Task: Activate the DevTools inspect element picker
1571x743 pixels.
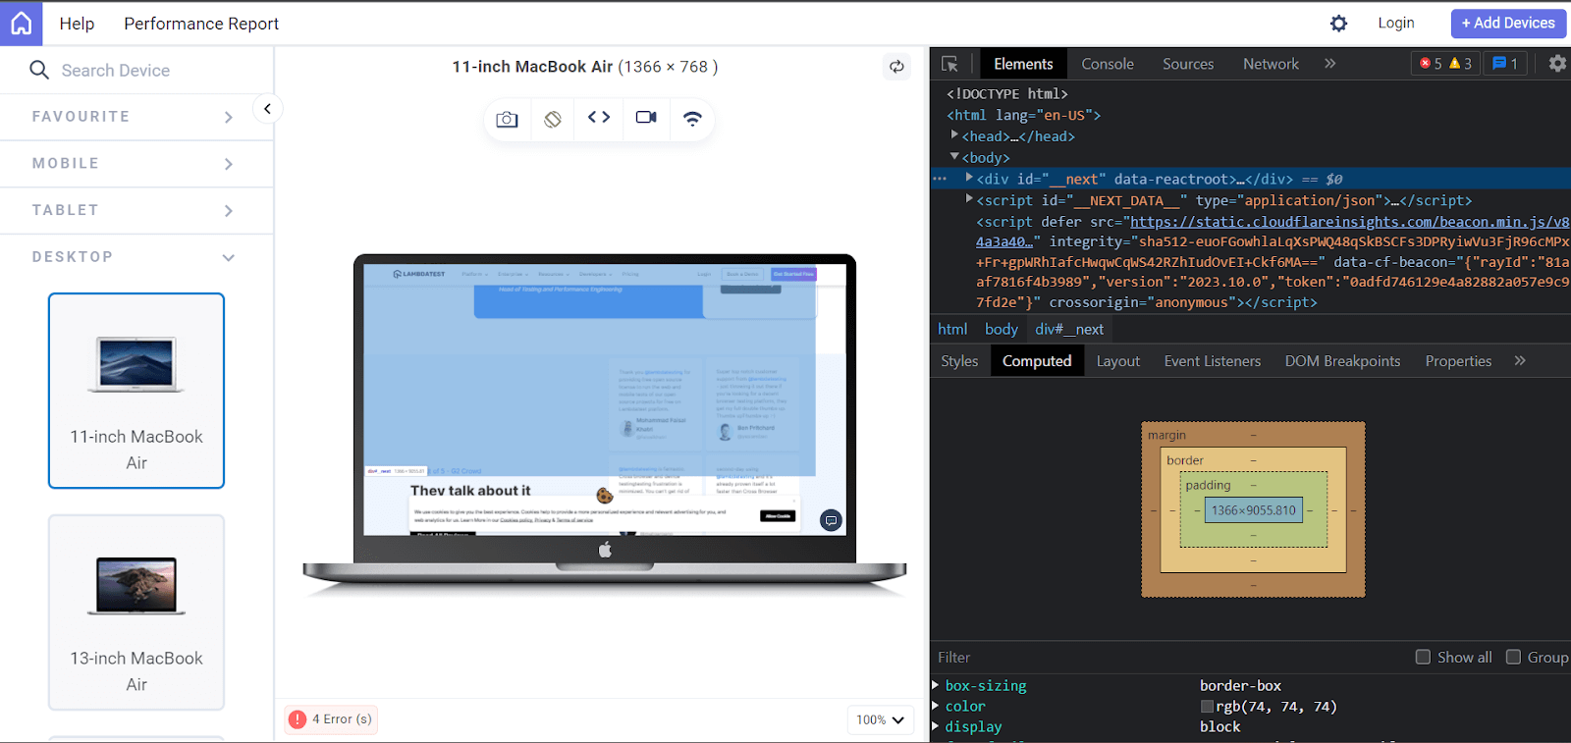Action: [x=949, y=64]
